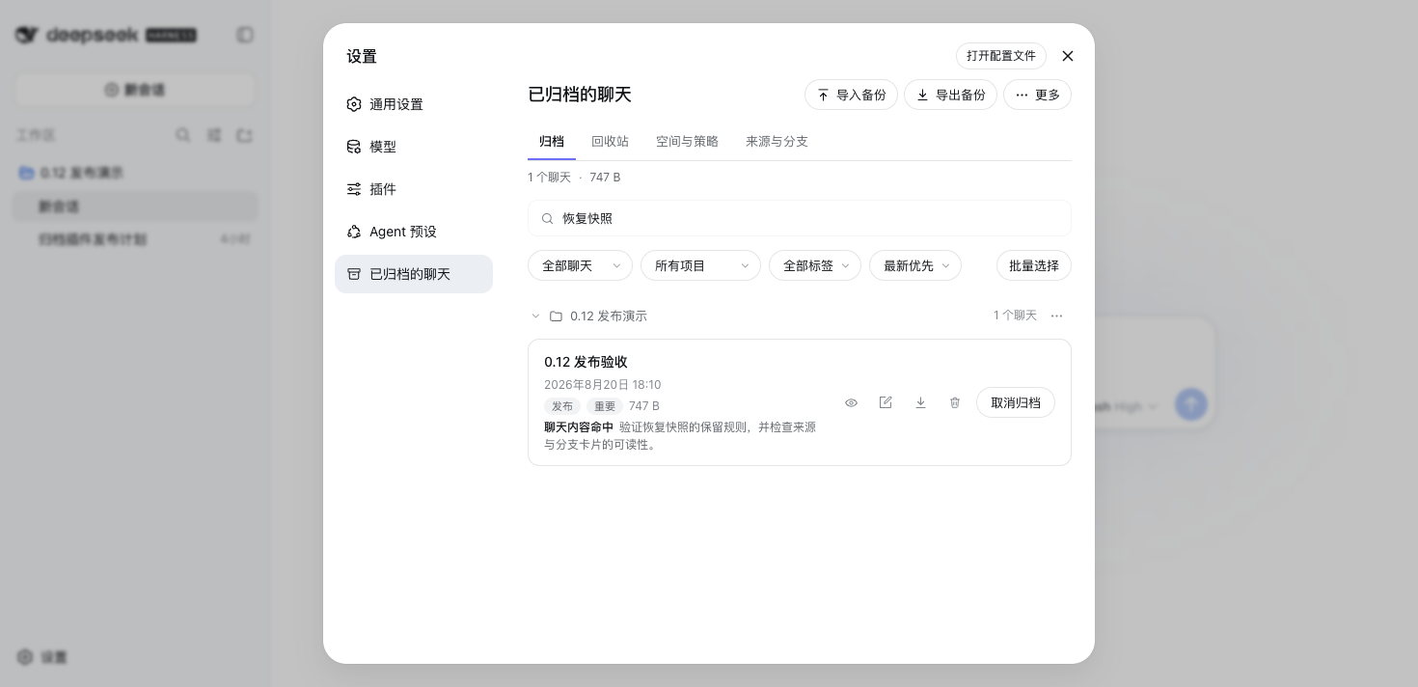Screen dimensions: 1418x687
Task: Open 模型 settings section
Action: tap(414, 147)
